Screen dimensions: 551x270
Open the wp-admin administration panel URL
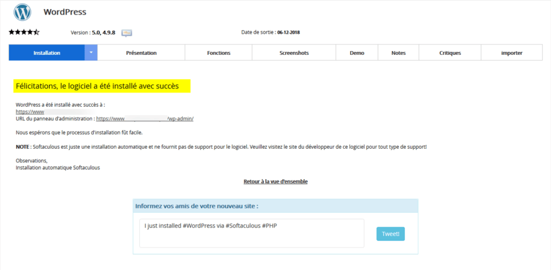click(145, 119)
